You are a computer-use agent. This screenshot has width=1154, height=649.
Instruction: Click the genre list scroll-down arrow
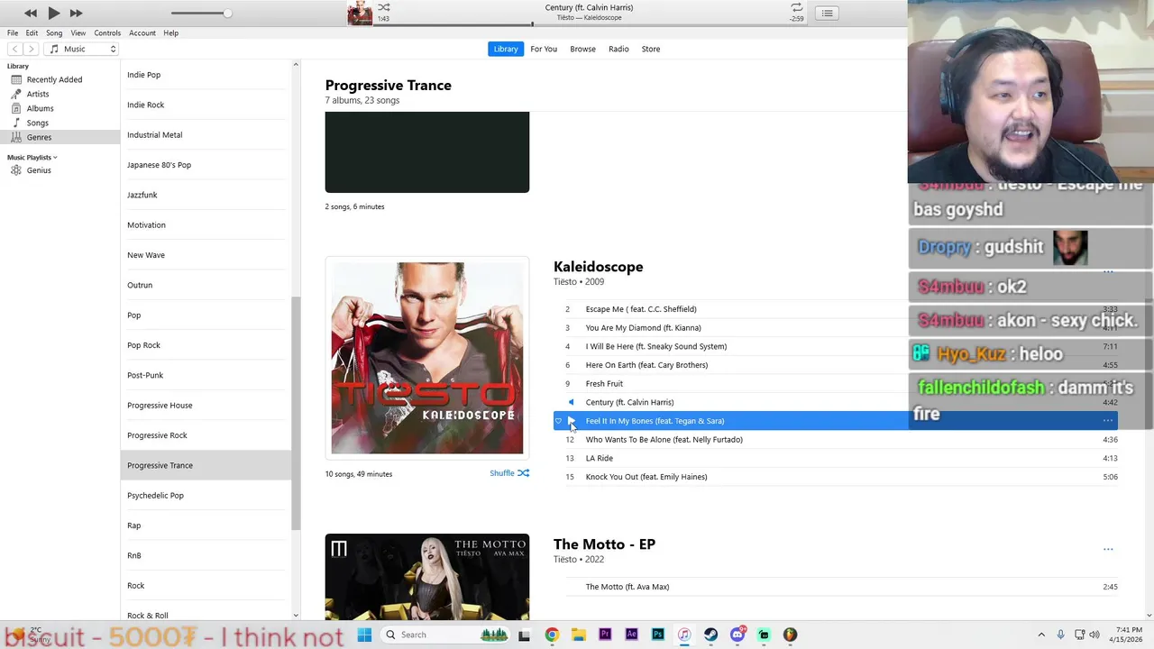[x=296, y=616]
